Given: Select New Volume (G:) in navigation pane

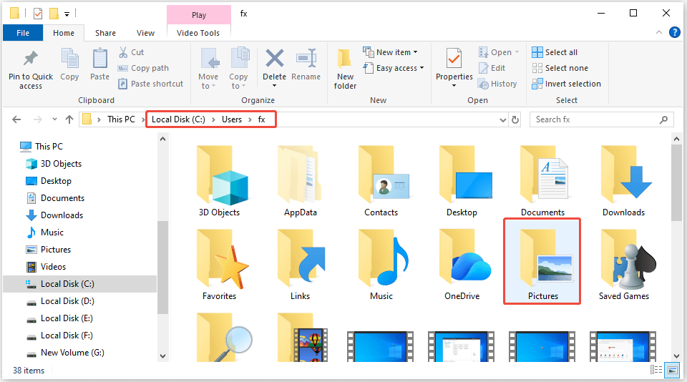Looking at the screenshot, I should (x=72, y=353).
